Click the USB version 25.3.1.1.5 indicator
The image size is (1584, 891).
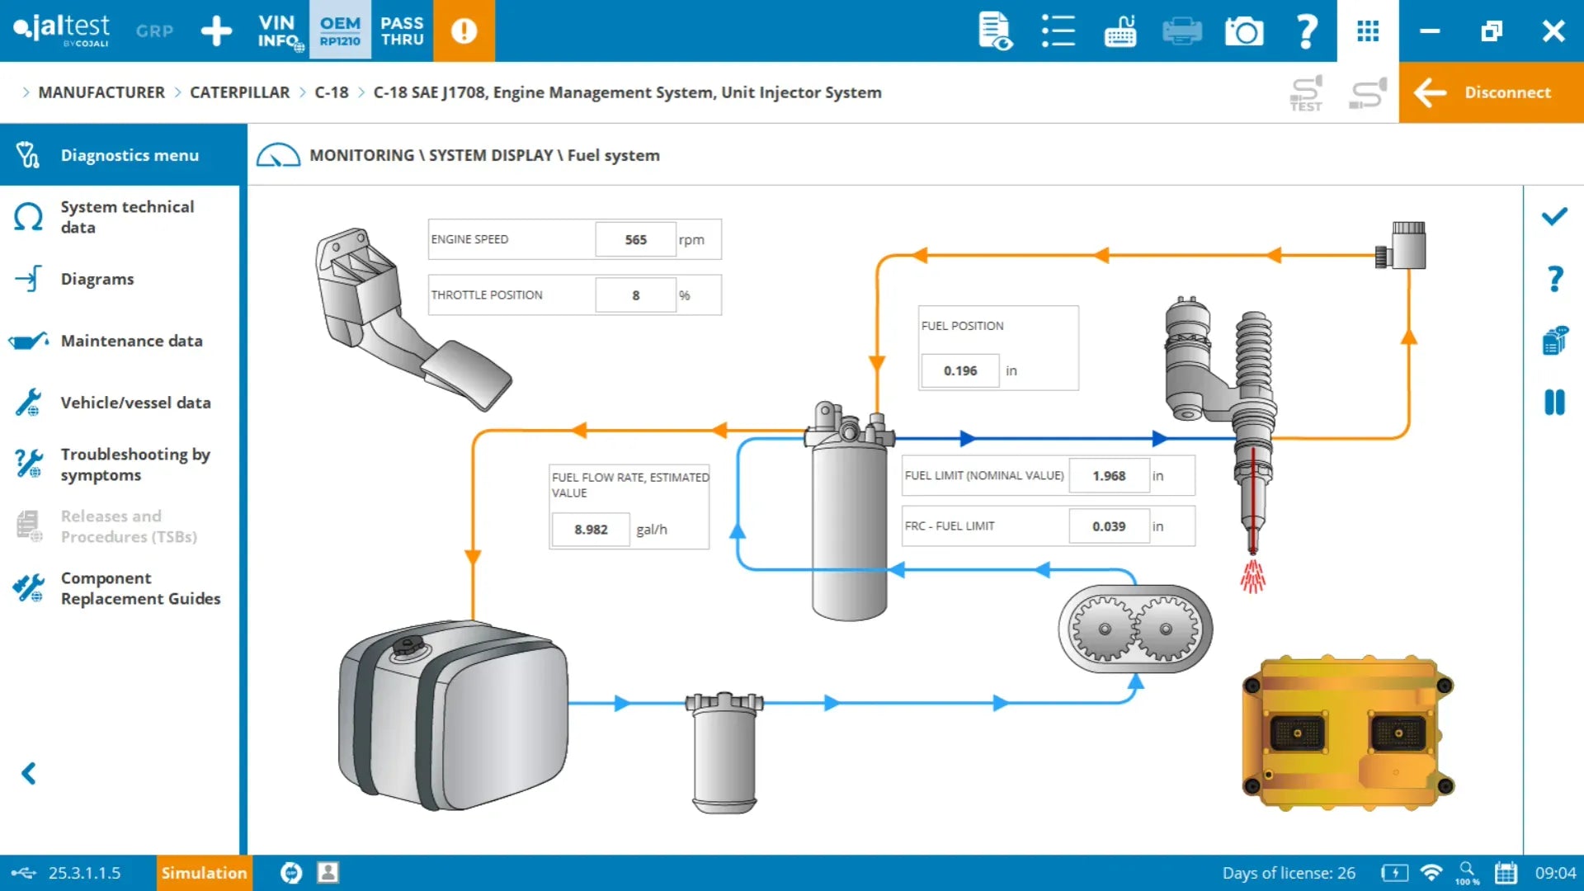[66, 873]
